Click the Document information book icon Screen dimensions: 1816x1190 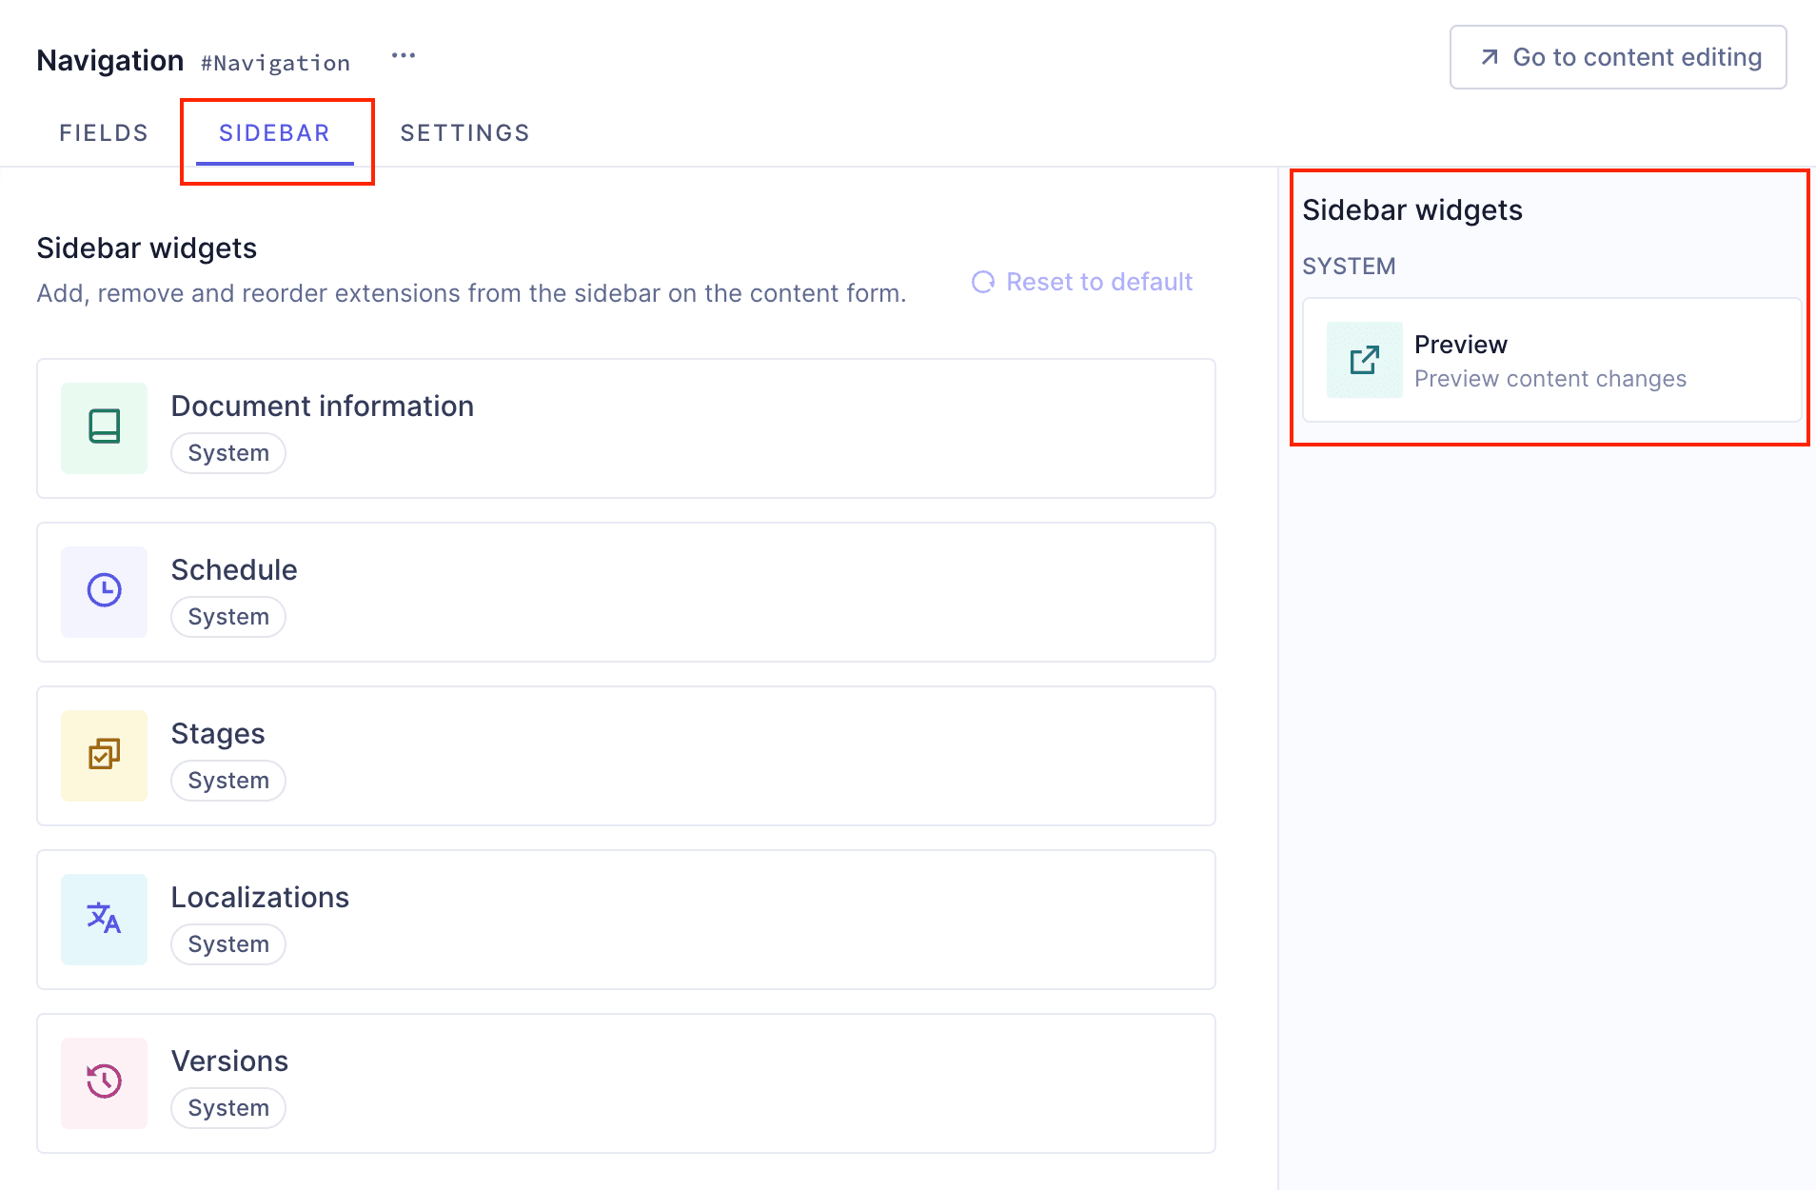tap(104, 428)
